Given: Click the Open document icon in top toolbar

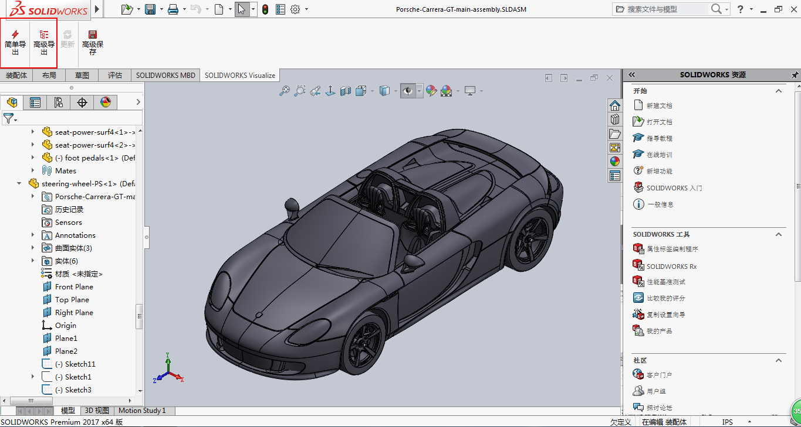Looking at the screenshot, I should (x=127, y=9).
